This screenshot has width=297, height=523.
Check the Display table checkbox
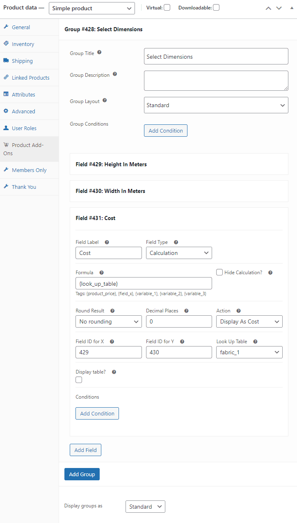tap(78, 380)
